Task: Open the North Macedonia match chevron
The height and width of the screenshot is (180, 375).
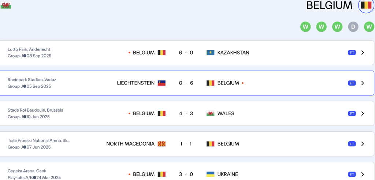Action: (363, 144)
